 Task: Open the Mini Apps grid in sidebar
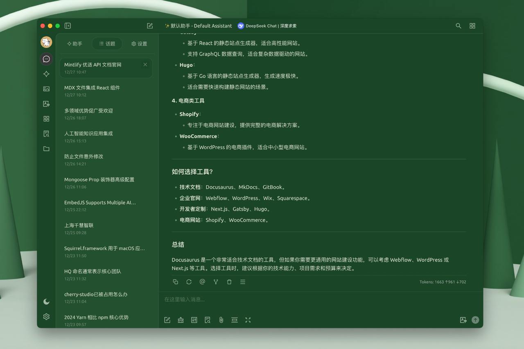pos(46,119)
